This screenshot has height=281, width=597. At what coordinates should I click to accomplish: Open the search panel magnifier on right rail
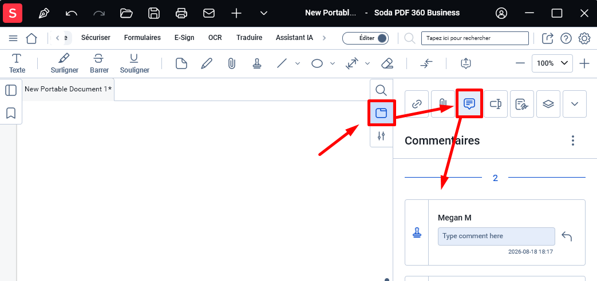pos(381,90)
